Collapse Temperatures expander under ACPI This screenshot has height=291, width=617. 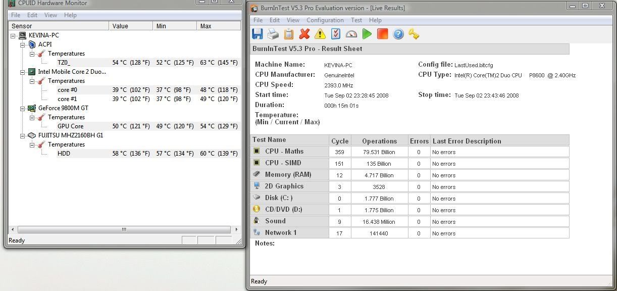32,54
